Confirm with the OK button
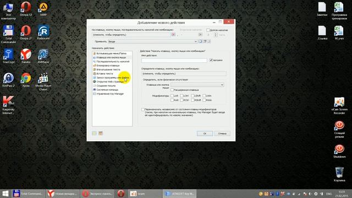Image resolution: width=352 pixels, height=198 pixels. (205, 133)
